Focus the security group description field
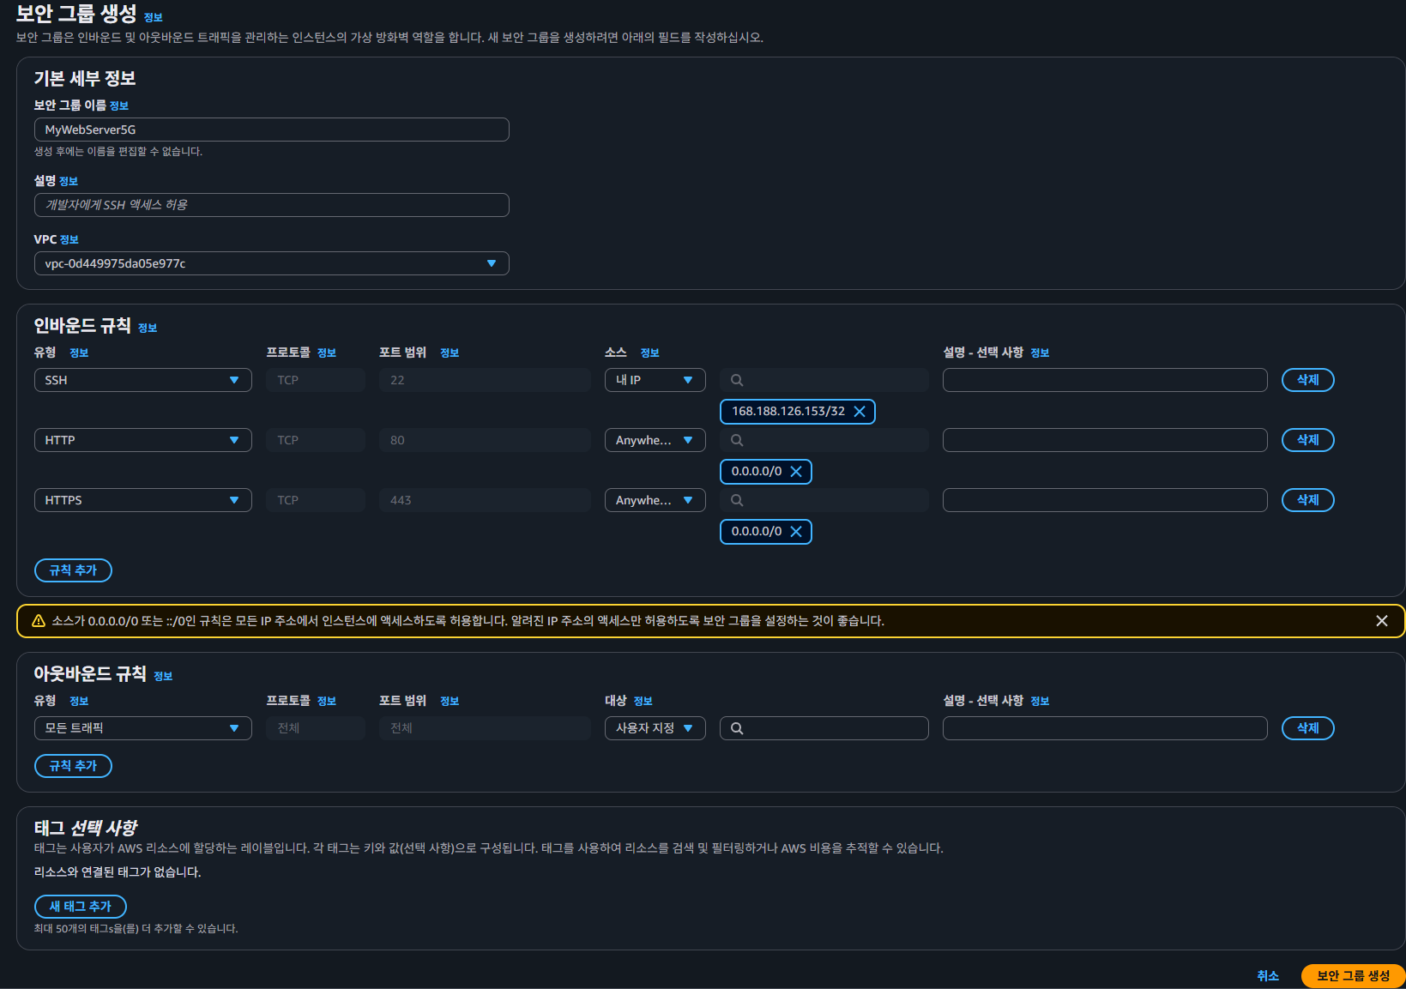1406x989 pixels. tap(272, 205)
